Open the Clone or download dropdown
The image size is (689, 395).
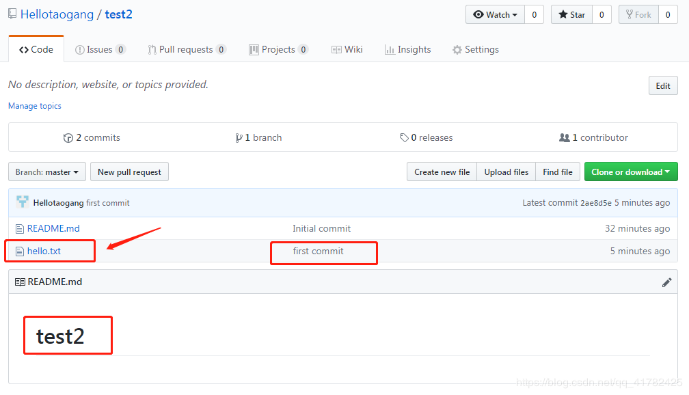coord(630,172)
